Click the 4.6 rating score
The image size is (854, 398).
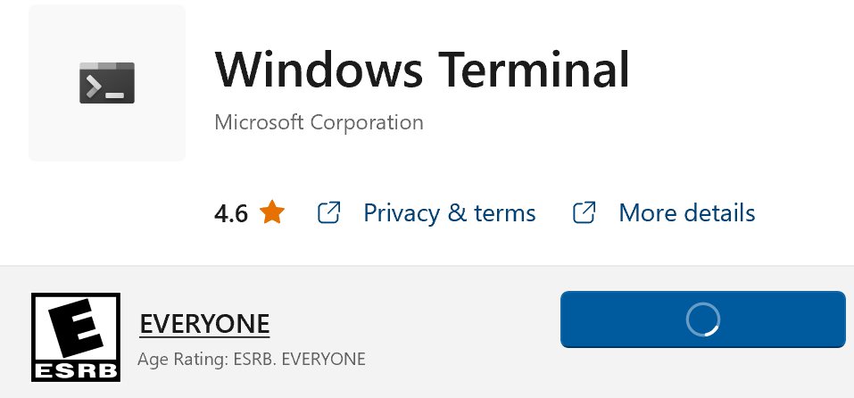[x=231, y=214]
